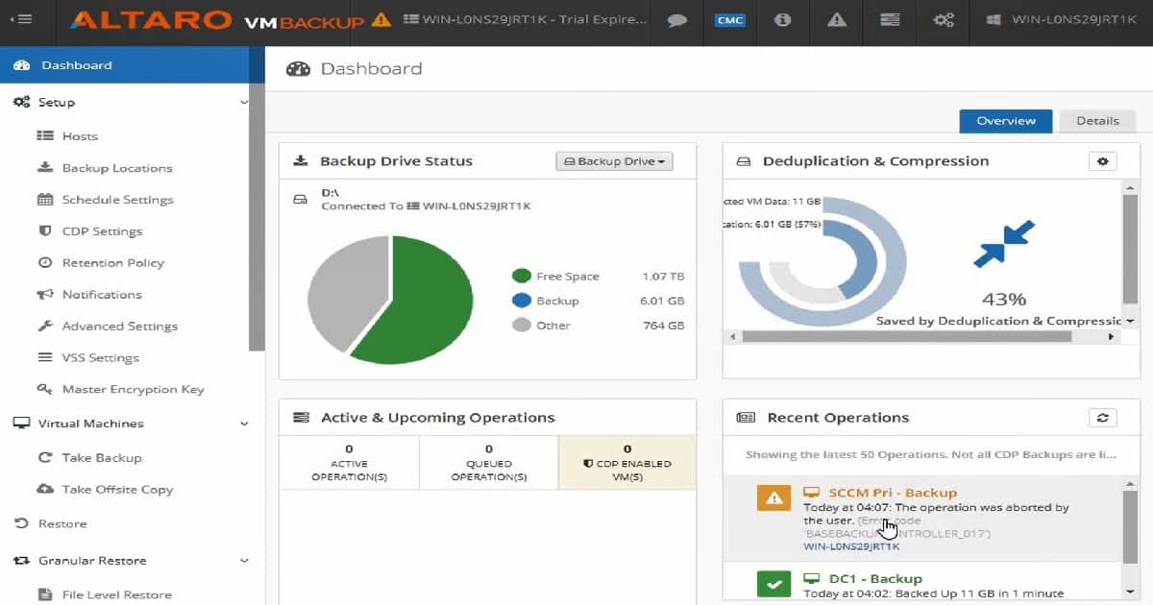Open Backup Locations page
1153x605 pixels.
pyautogui.click(x=117, y=168)
